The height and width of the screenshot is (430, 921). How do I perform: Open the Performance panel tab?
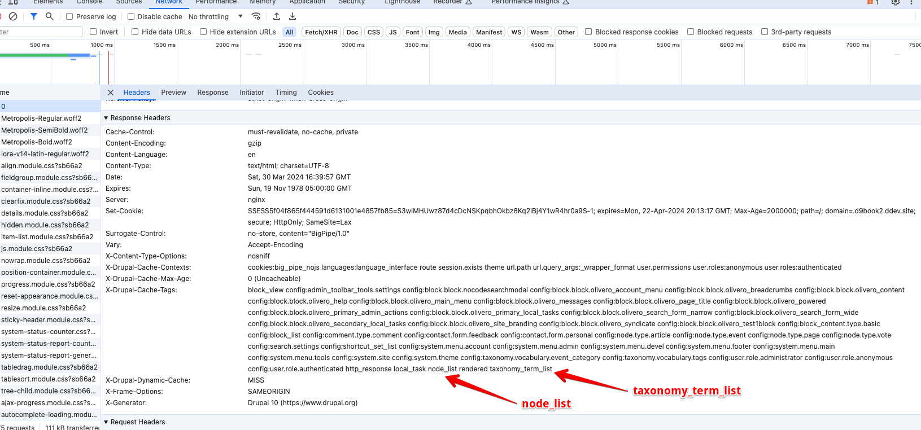[216, 2]
